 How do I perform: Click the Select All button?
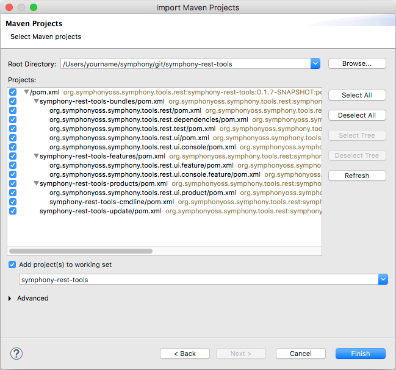357,95
